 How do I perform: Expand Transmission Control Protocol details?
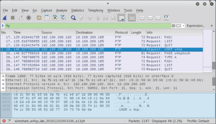tap(3, 88)
